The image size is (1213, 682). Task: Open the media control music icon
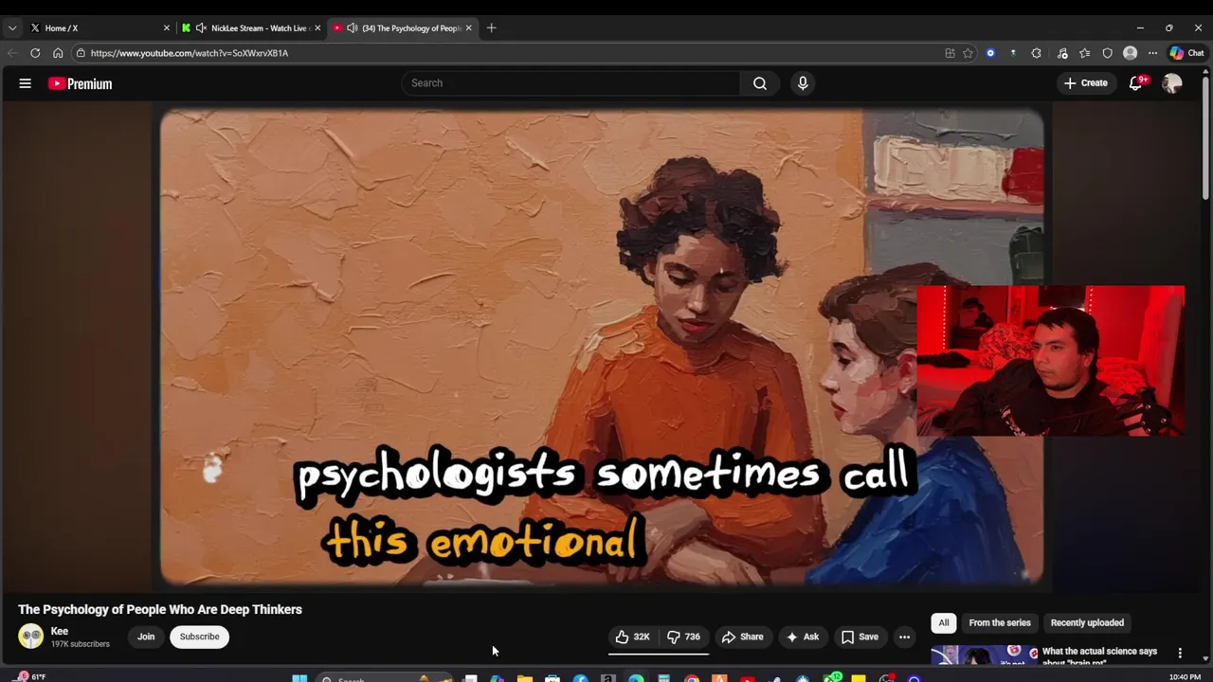pos(1061,53)
